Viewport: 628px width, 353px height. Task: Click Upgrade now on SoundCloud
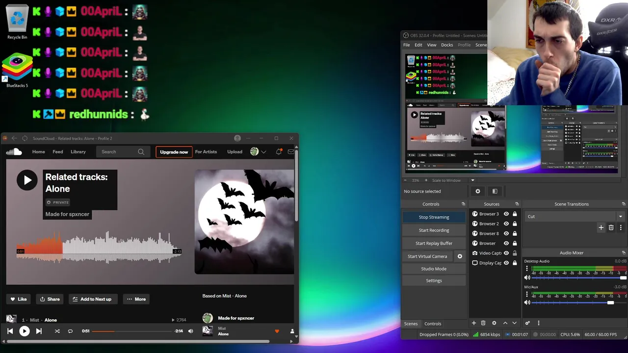tap(174, 152)
